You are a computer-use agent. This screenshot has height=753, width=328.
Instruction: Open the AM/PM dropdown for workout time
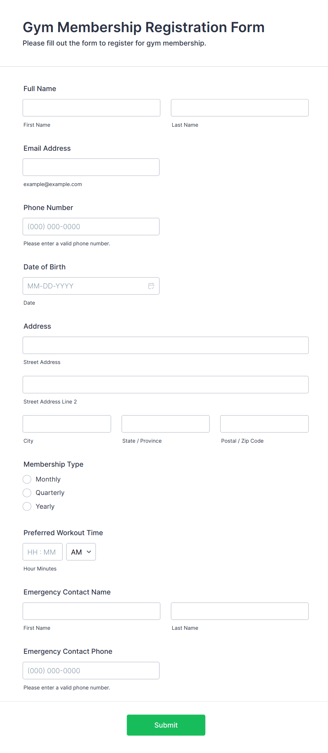(81, 551)
